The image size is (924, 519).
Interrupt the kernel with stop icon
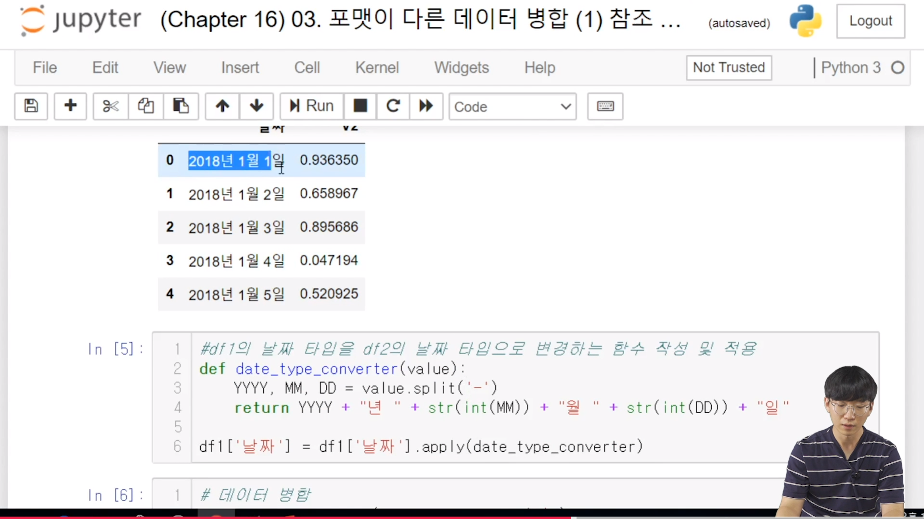click(360, 106)
